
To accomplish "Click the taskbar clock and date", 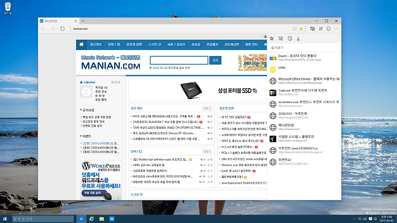I will click(x=387, y=219).
